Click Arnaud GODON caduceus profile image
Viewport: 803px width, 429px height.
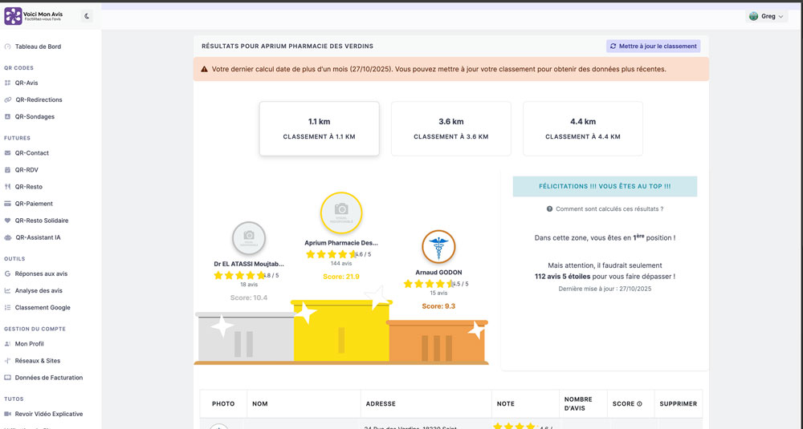(x=438, y=247)
